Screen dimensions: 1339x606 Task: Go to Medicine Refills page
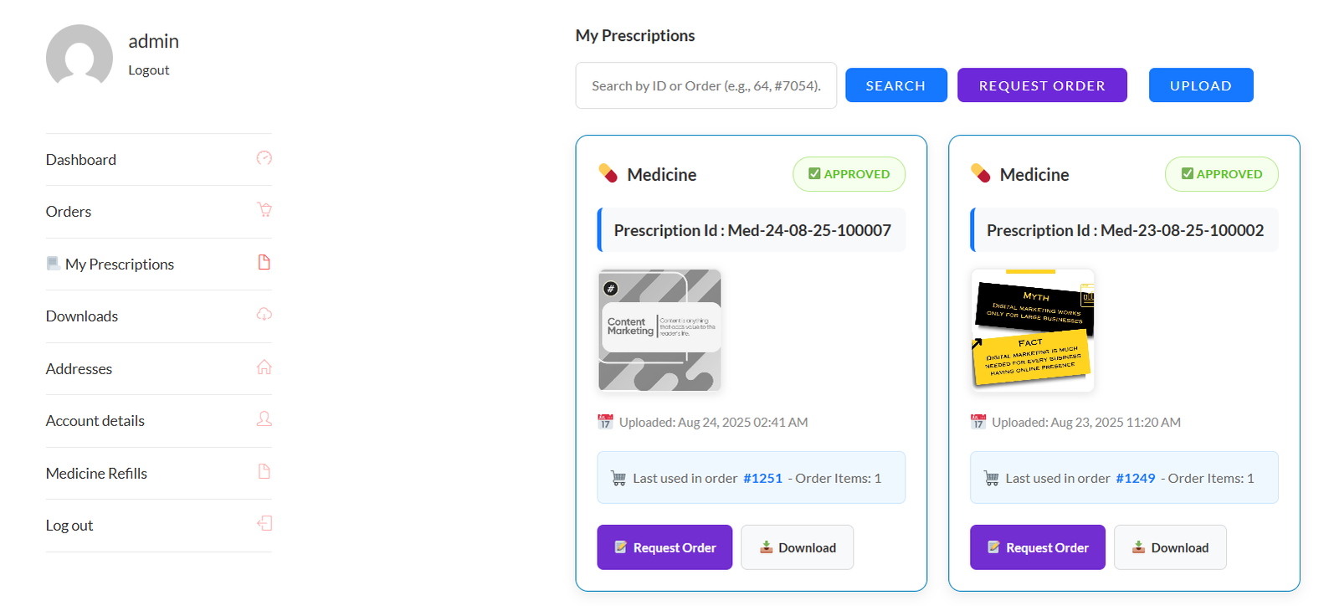[96, 474]
